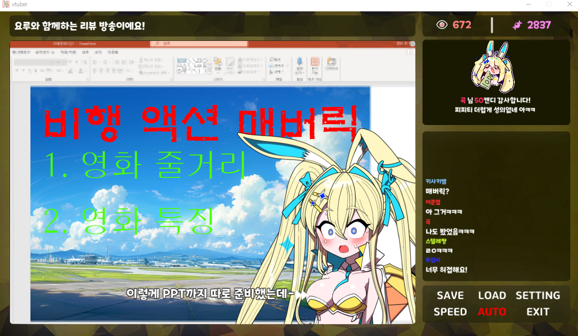The image size is (578, 336).
Task: Click slide title '비행 액션 매버릭'
Action: point(200,124)
